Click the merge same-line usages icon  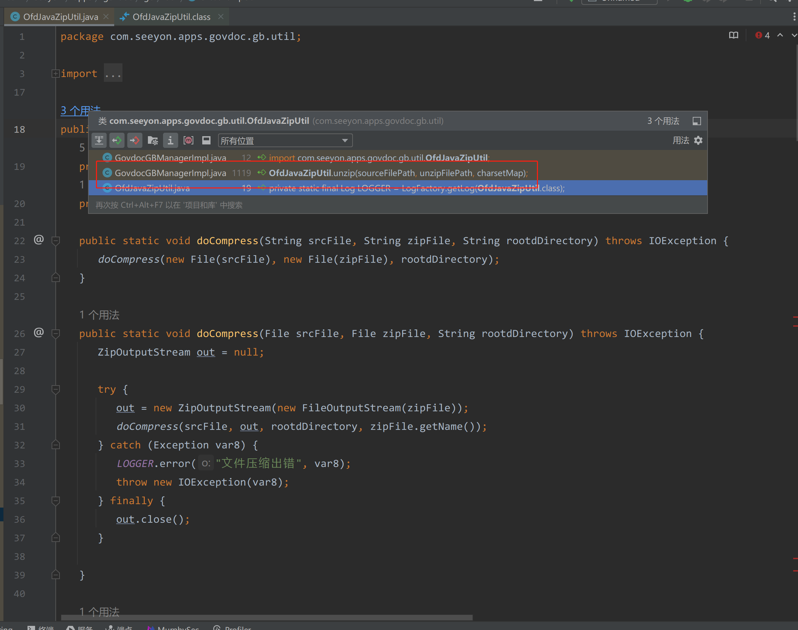click(x=99, y=141)
